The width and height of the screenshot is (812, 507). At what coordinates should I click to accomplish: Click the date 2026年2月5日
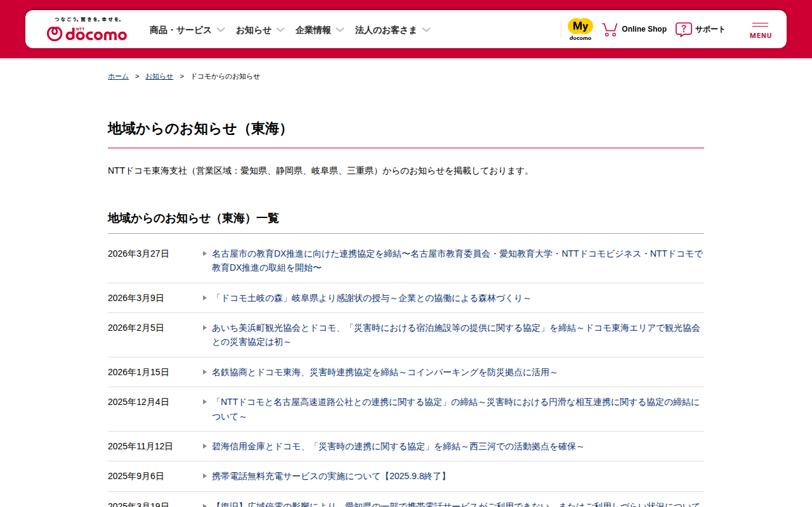click(x=136, y=328)
